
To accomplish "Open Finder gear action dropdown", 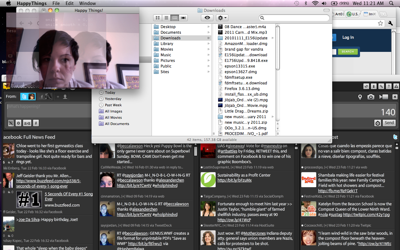I will 222,18.
